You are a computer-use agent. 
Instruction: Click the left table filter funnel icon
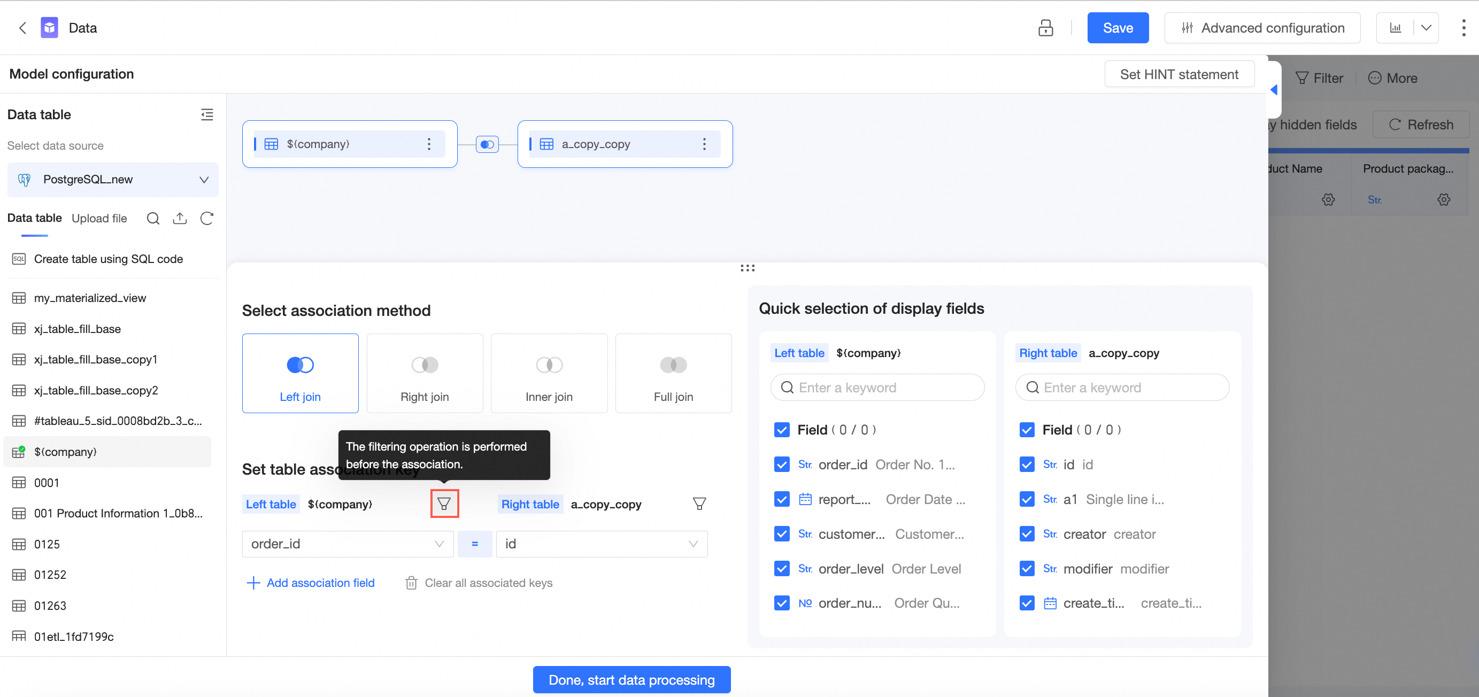coord(444,504)
